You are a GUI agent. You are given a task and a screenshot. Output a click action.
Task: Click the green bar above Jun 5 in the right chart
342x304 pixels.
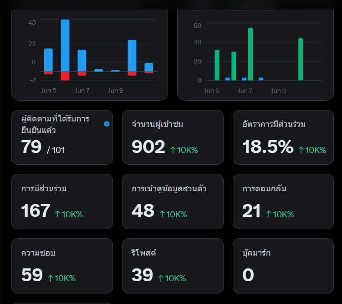pyautogui.click(x=217, y=65)
